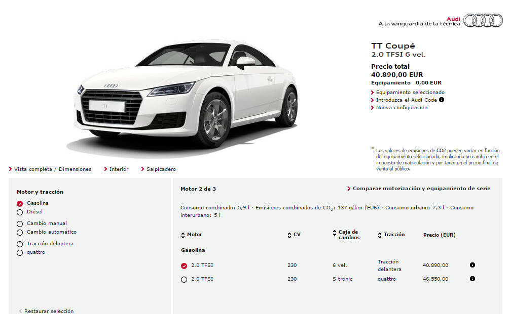
Task: Click sort arrows beside Motor column
Action: tap(183, 235)
